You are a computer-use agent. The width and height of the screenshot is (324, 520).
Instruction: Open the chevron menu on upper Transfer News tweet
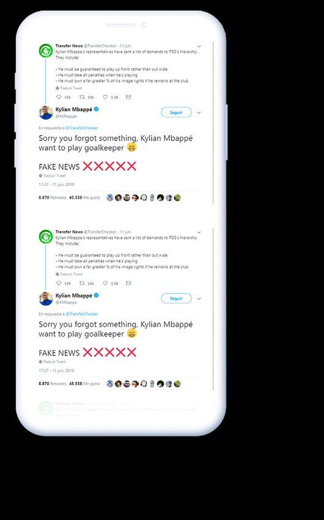pyautogui.click(x=199, y=46)
